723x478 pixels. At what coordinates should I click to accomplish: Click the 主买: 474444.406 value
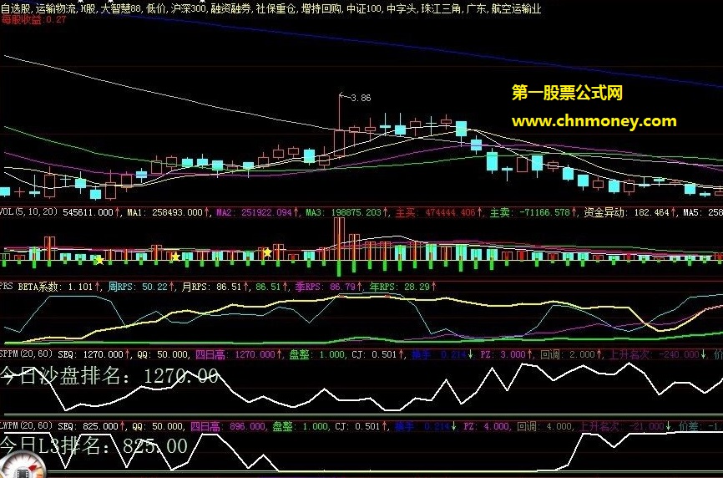[435, 212]
